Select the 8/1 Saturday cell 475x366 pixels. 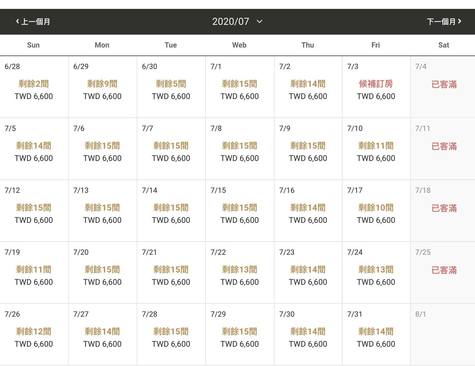443,334
